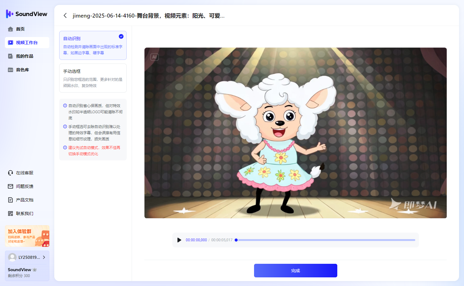Click the SoundView plan label
Screen dimensions: 464x286
point(19,270)
